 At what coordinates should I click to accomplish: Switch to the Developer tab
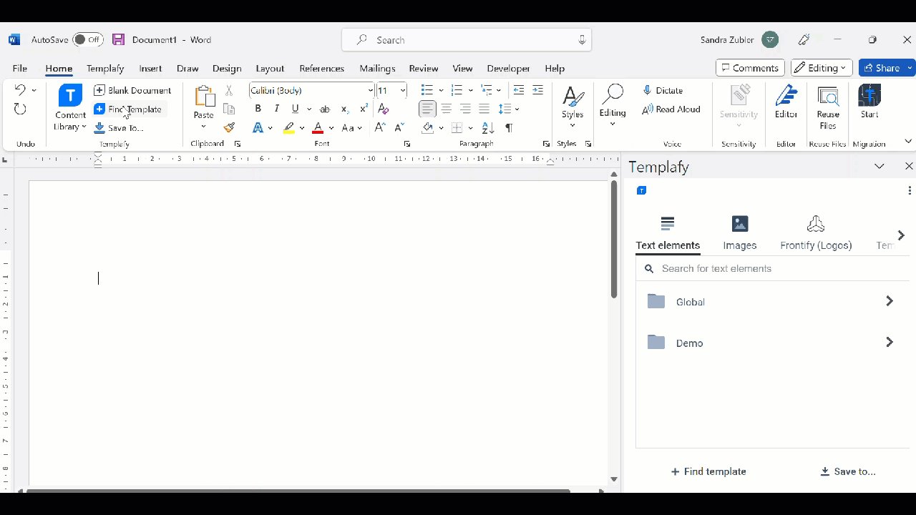(x=508, y=69)
